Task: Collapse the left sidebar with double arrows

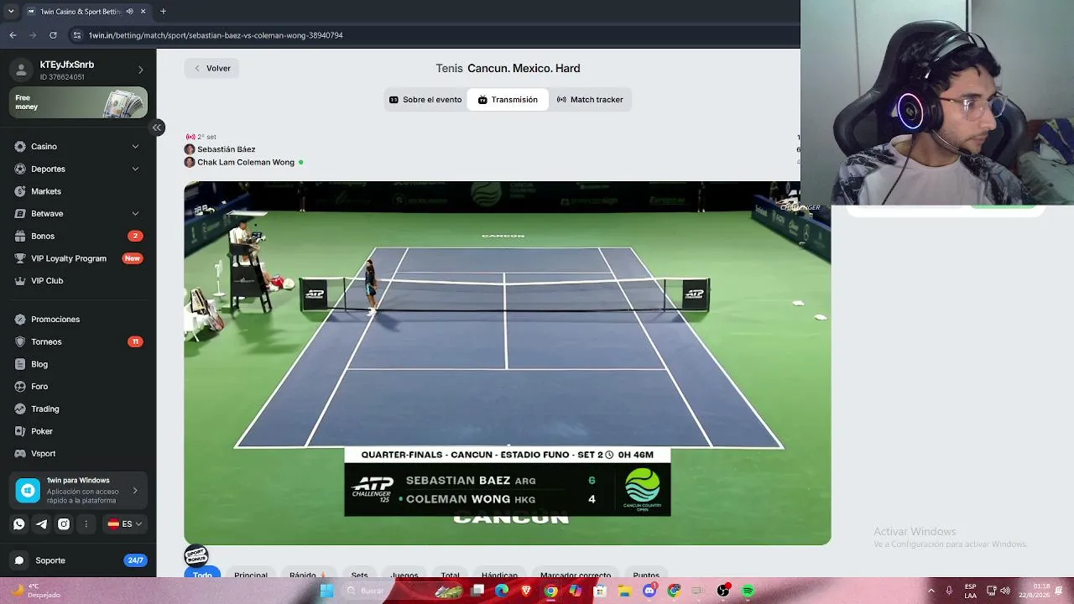Action: point(157,128)
